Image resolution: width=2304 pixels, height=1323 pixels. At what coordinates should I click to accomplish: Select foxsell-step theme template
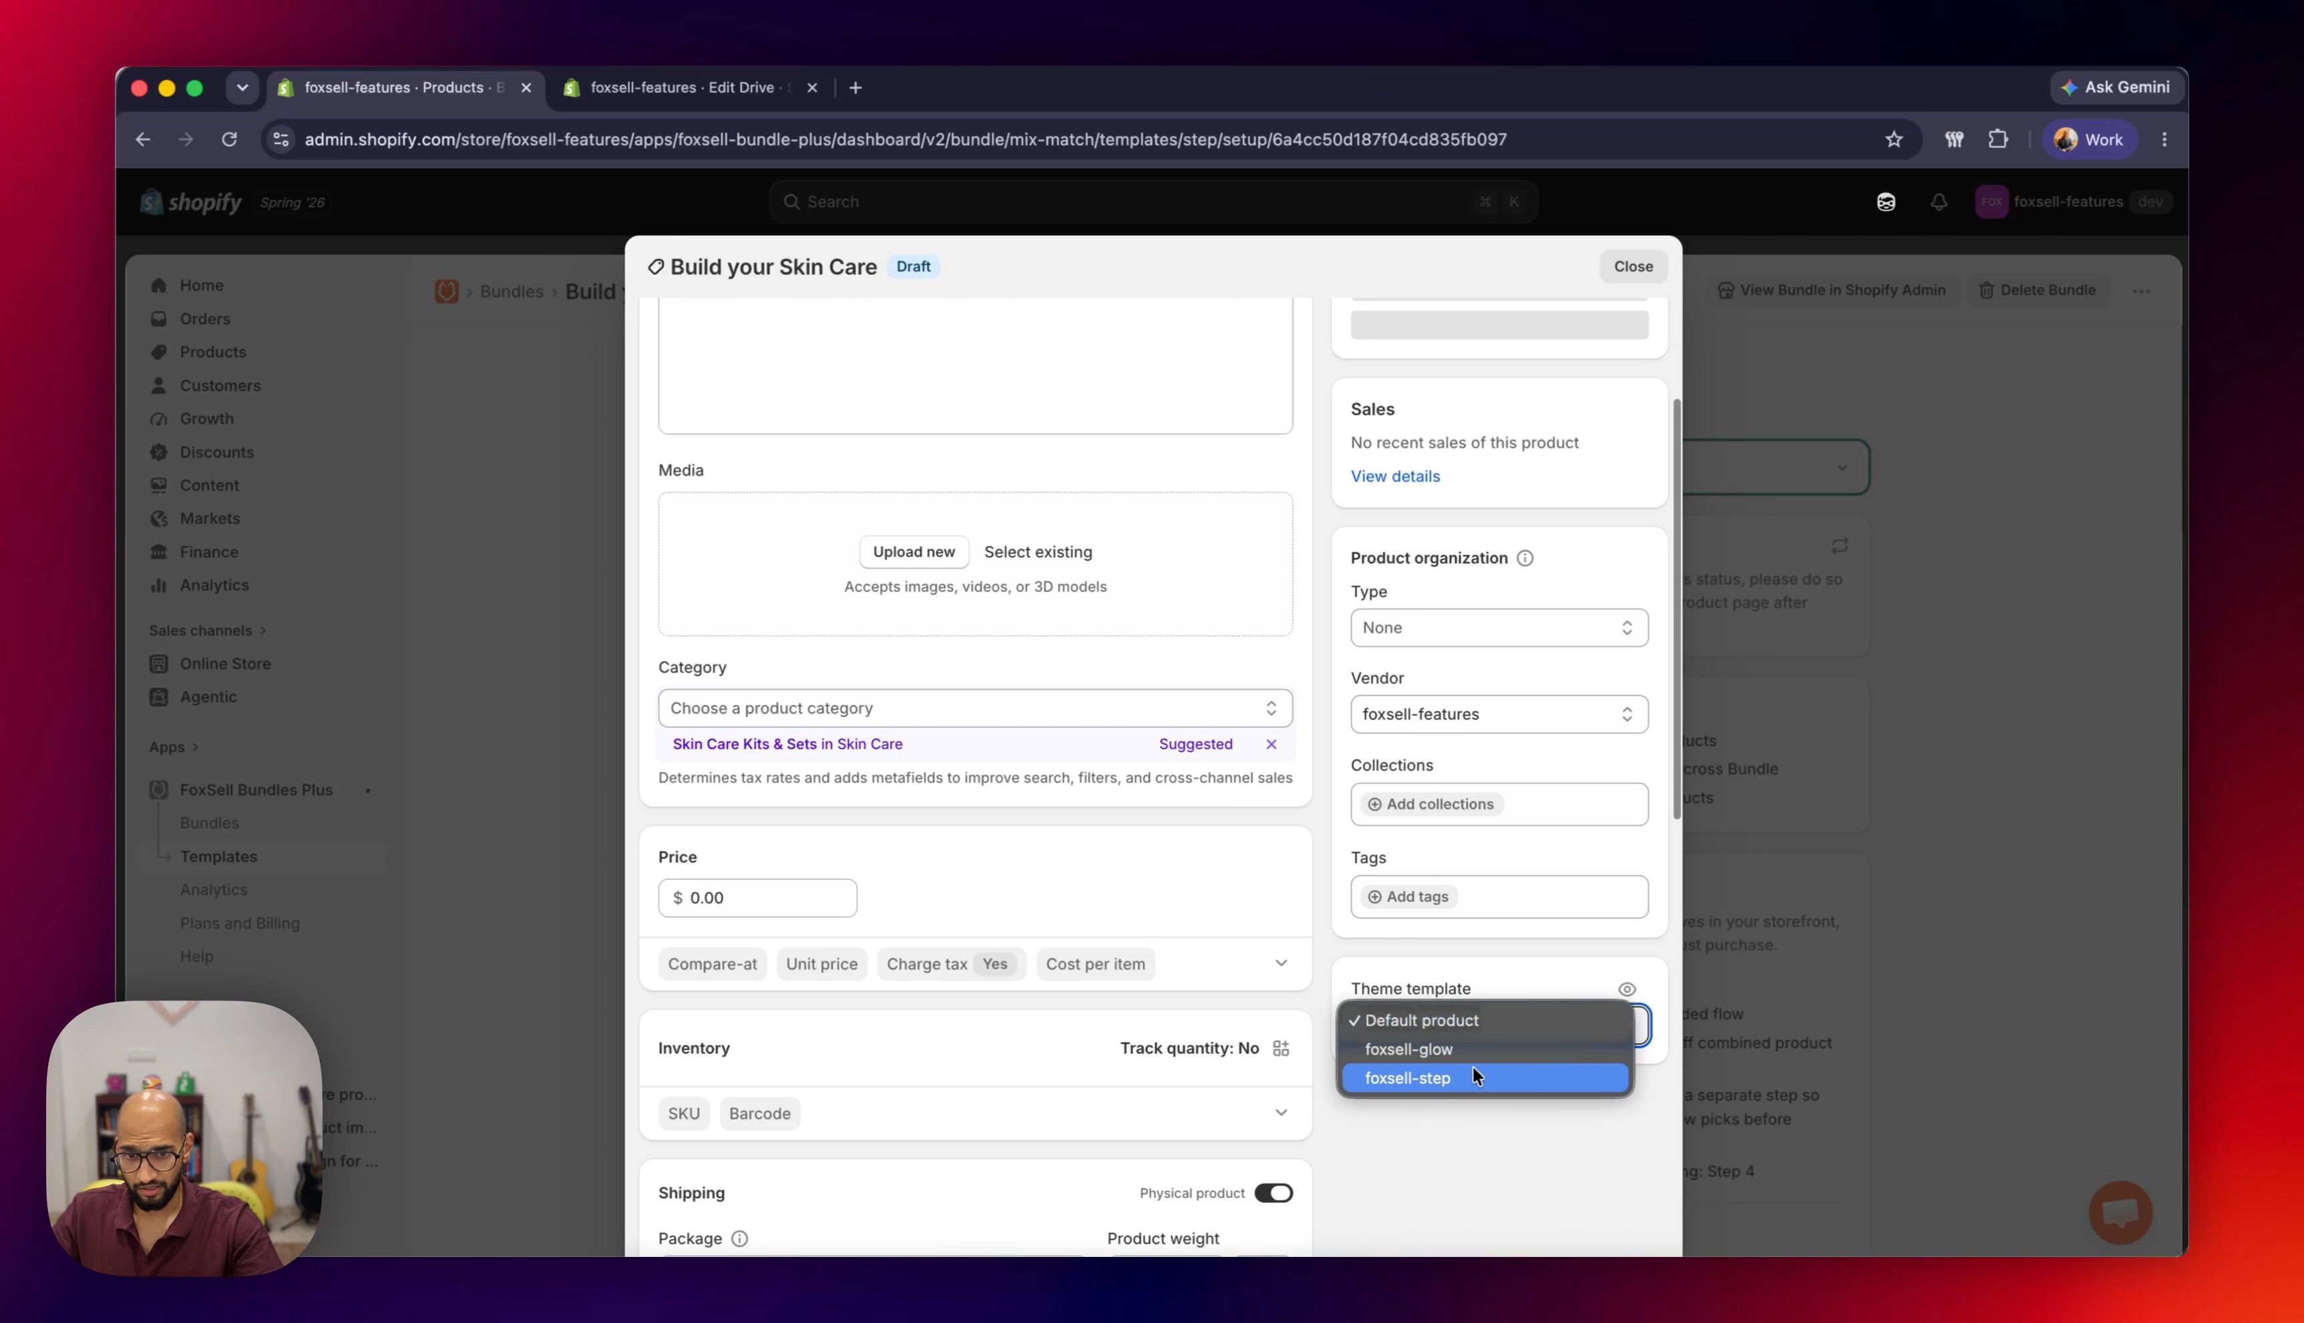[x=1484, y=1079]
